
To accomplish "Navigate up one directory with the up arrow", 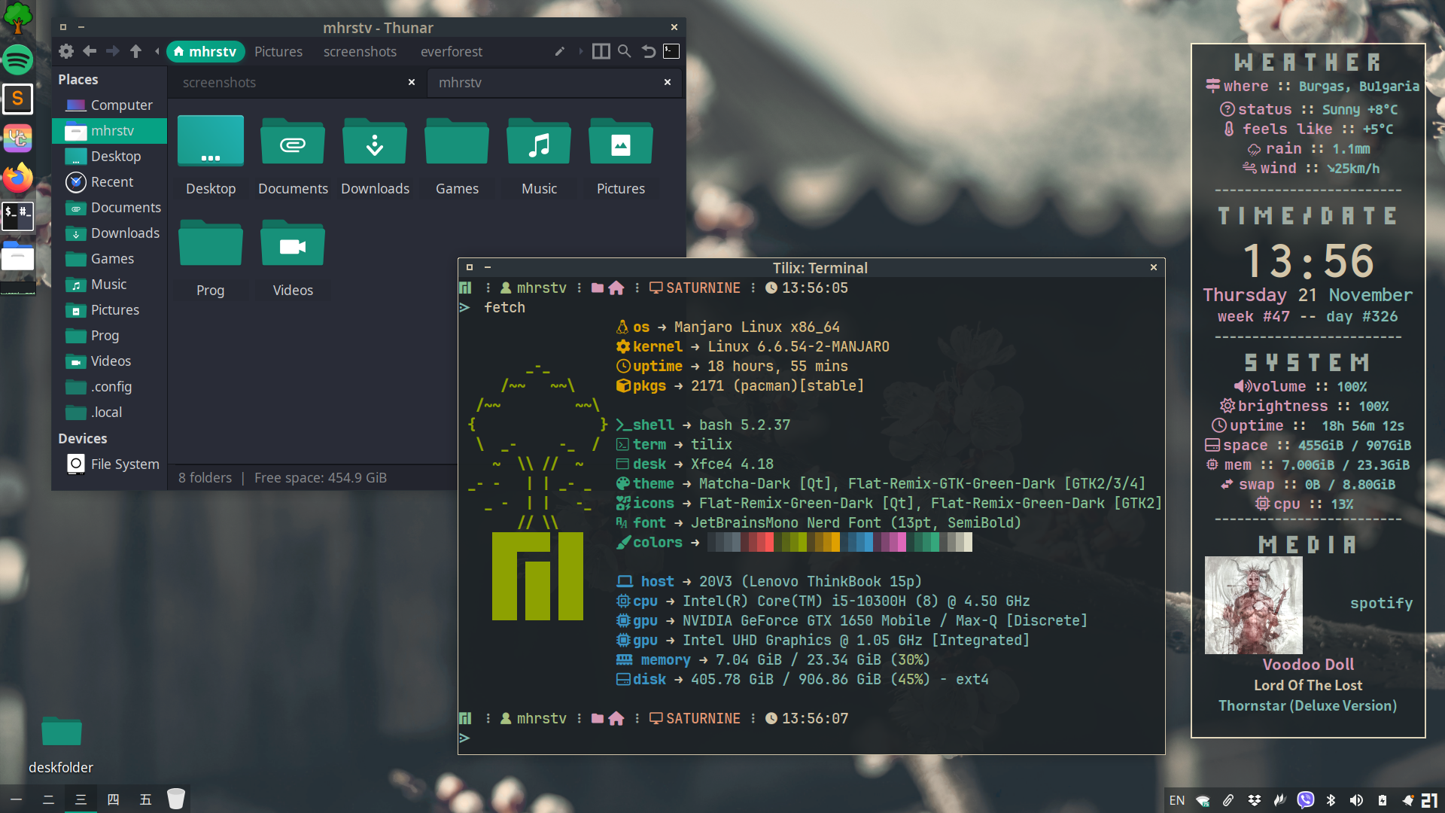I will pos(136,51).
